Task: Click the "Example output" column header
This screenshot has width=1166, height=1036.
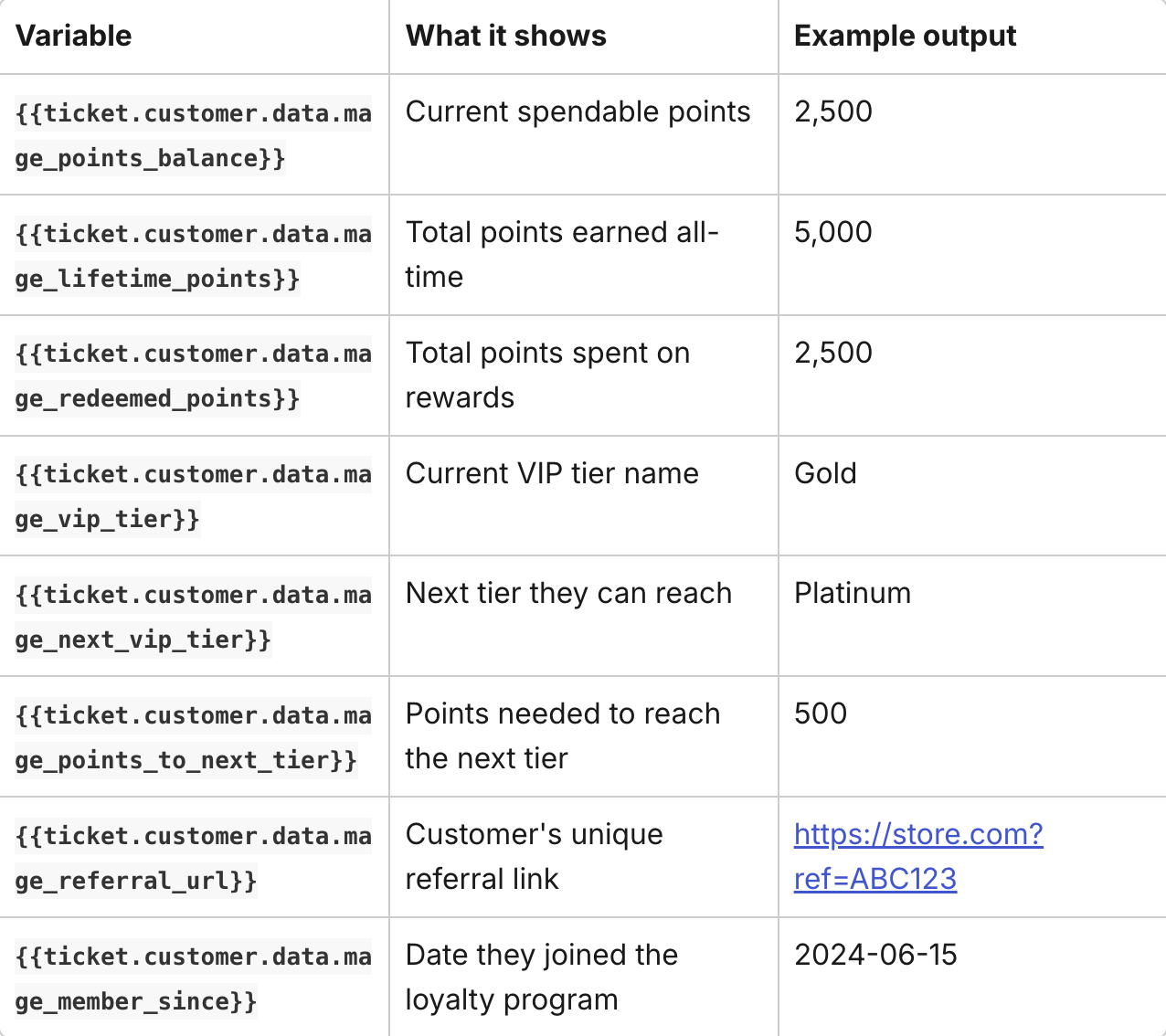Action: tap(905, 37)
